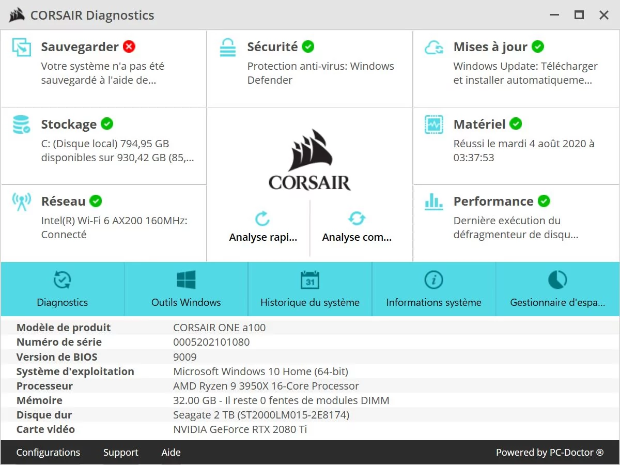Viewport: 620px width, 465px height.
Task: Switch to the Diagnostics tab
Action: pos(63,289)
